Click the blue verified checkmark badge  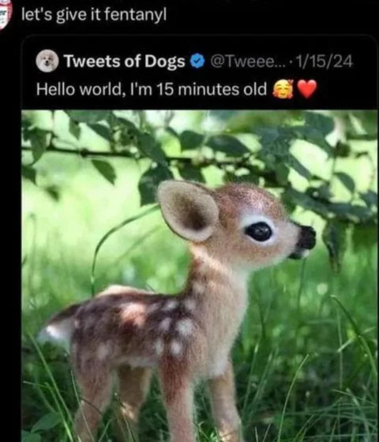click(x=198, y=62)
